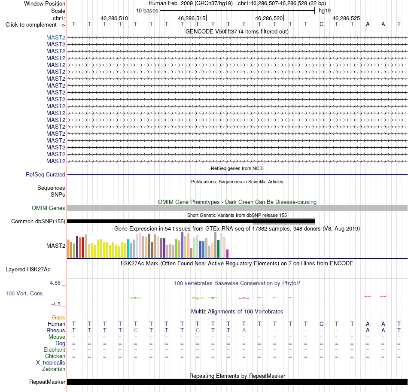Click the cyan bar in the GTEx expression chart

(128, 249)
